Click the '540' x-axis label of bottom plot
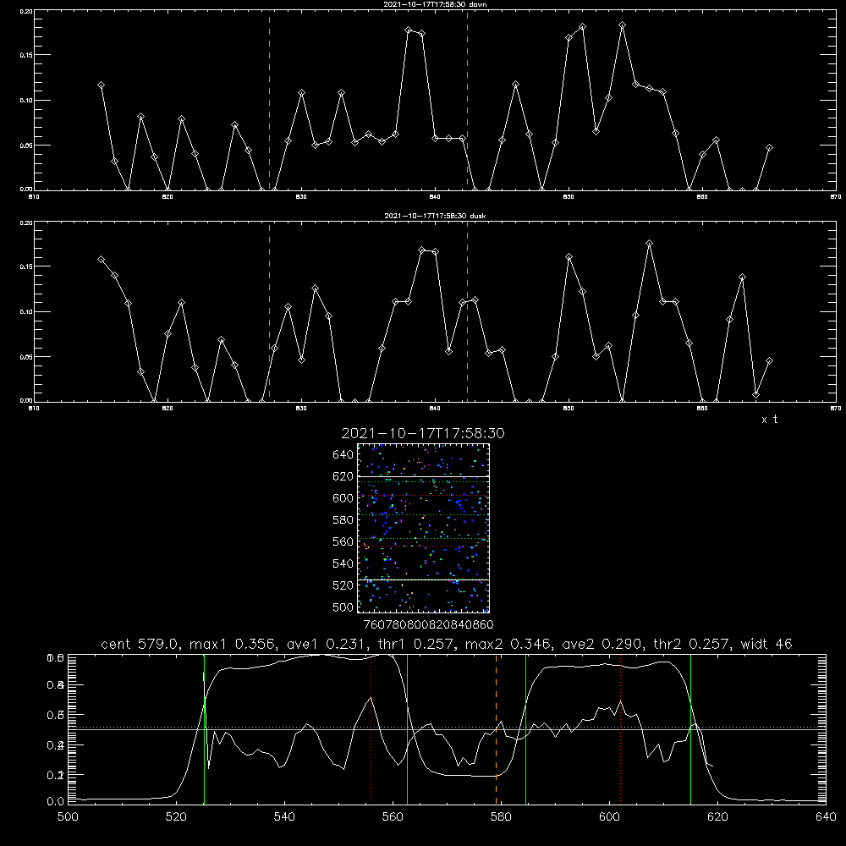The image size is (846, 846). pos(284,817)
